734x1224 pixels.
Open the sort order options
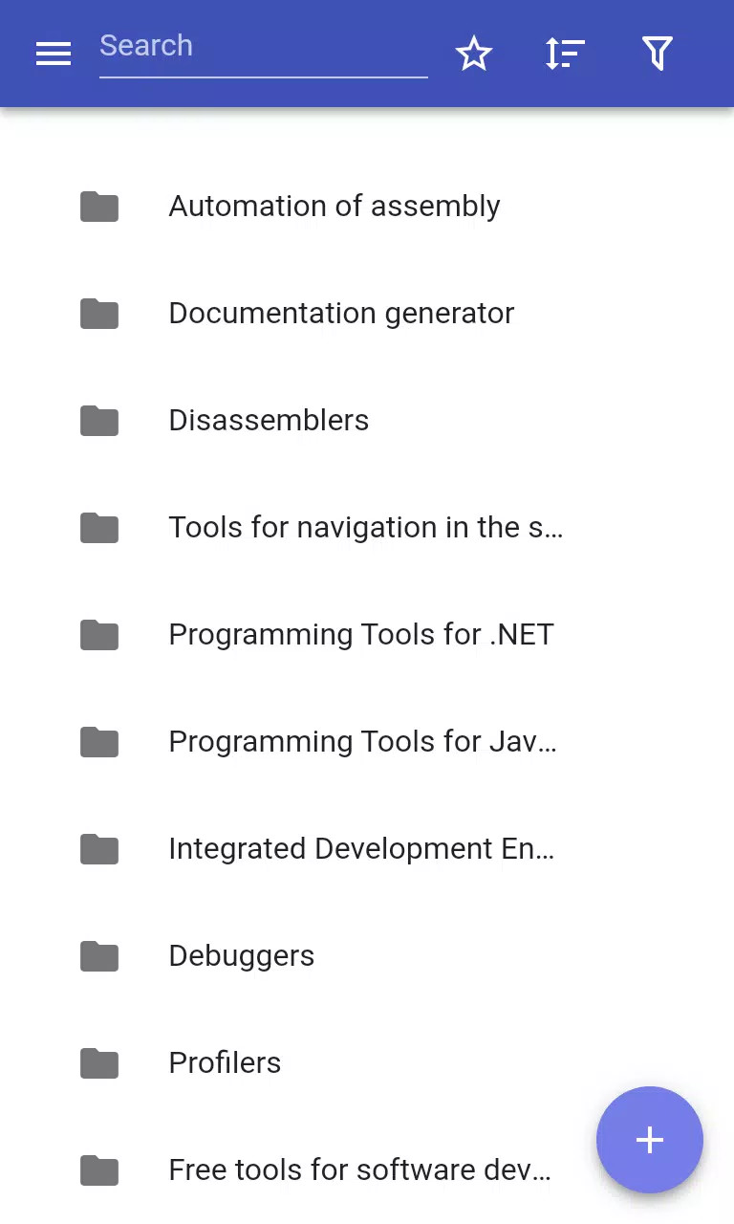[x=565, y=55]
